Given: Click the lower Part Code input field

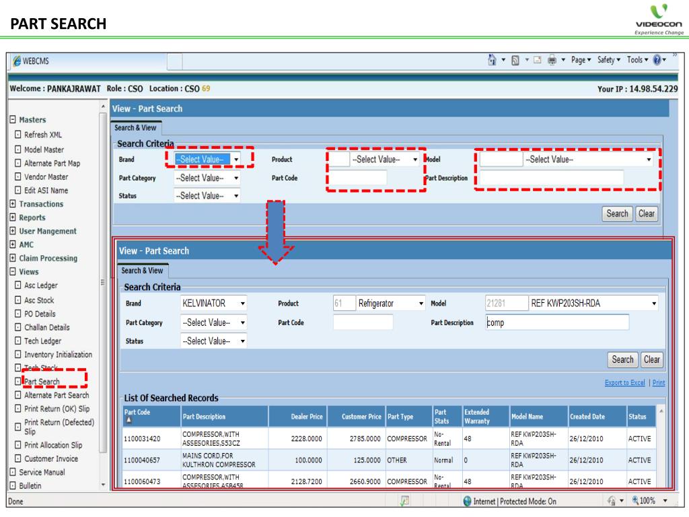Looking at the screenshot, I should pos(363,322).
